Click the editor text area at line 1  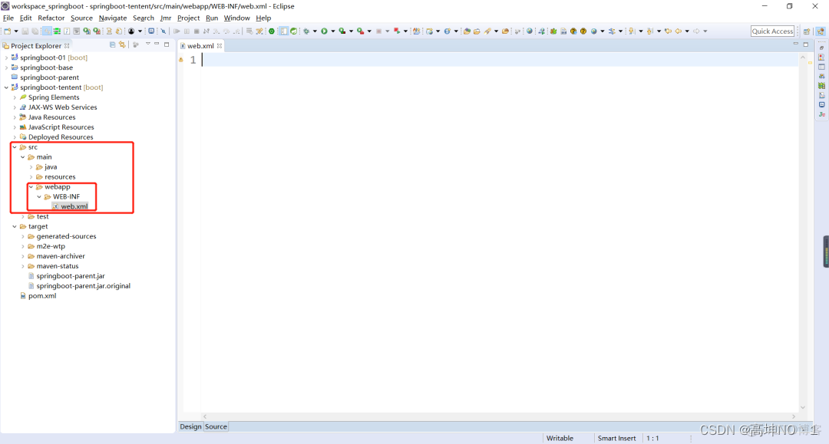click(x=500, y=60)
